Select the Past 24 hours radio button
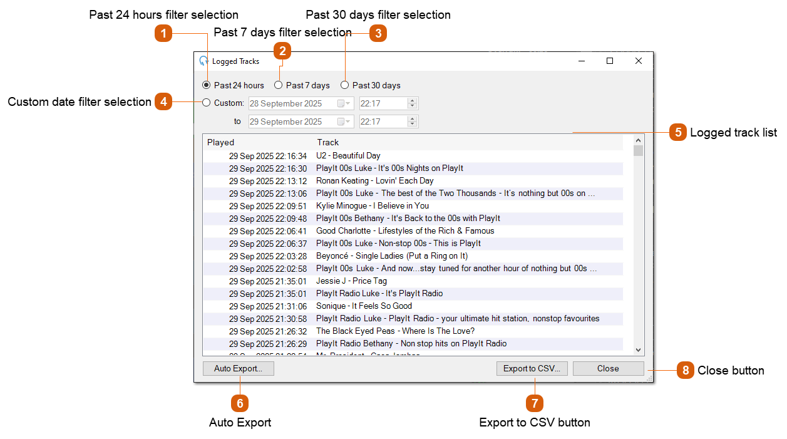The image size is (787, 439). pos(207,85)
